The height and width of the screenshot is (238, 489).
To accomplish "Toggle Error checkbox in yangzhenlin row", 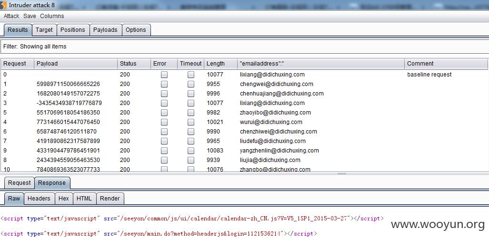I will [164, 151].
